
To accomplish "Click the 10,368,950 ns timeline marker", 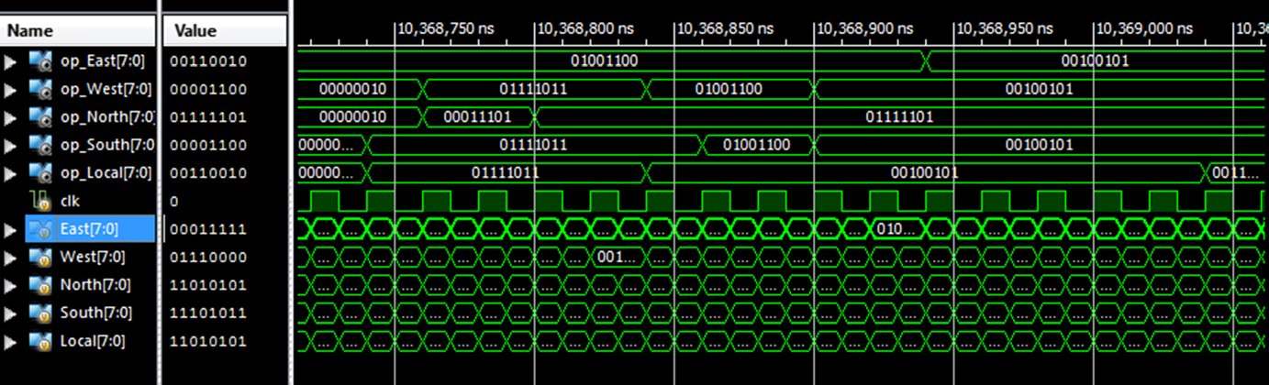I will [x=954, y=28].
